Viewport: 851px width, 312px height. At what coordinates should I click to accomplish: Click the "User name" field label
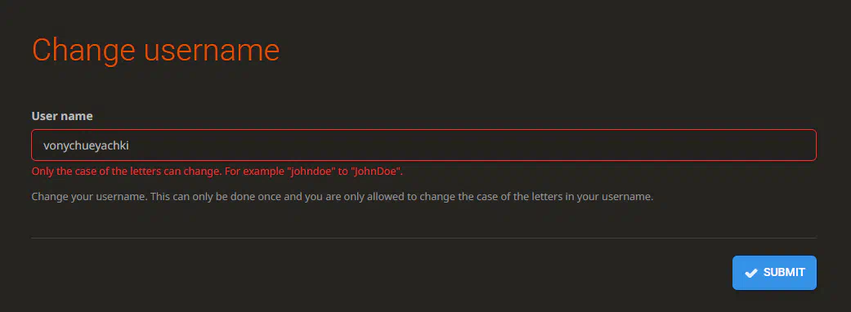62,116
